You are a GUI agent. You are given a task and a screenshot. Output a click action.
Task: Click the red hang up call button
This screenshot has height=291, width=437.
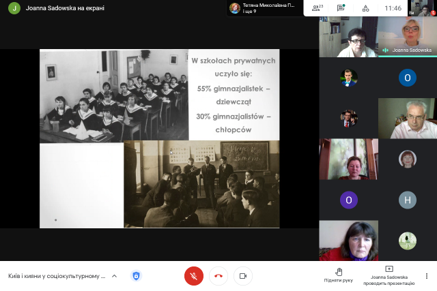pos(218,276)
